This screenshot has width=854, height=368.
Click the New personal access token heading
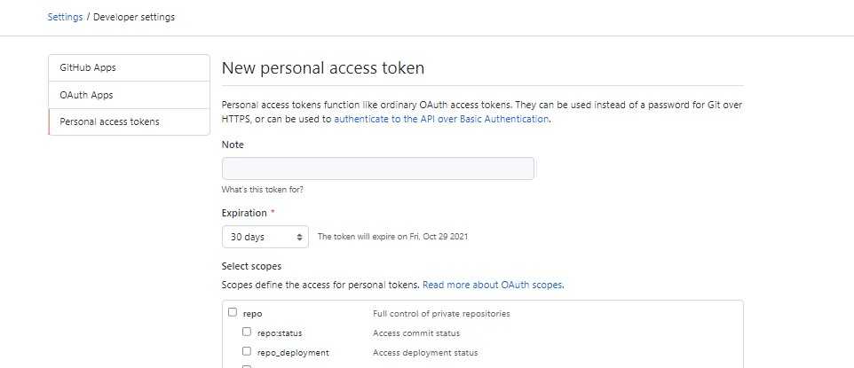coord(322,68)
